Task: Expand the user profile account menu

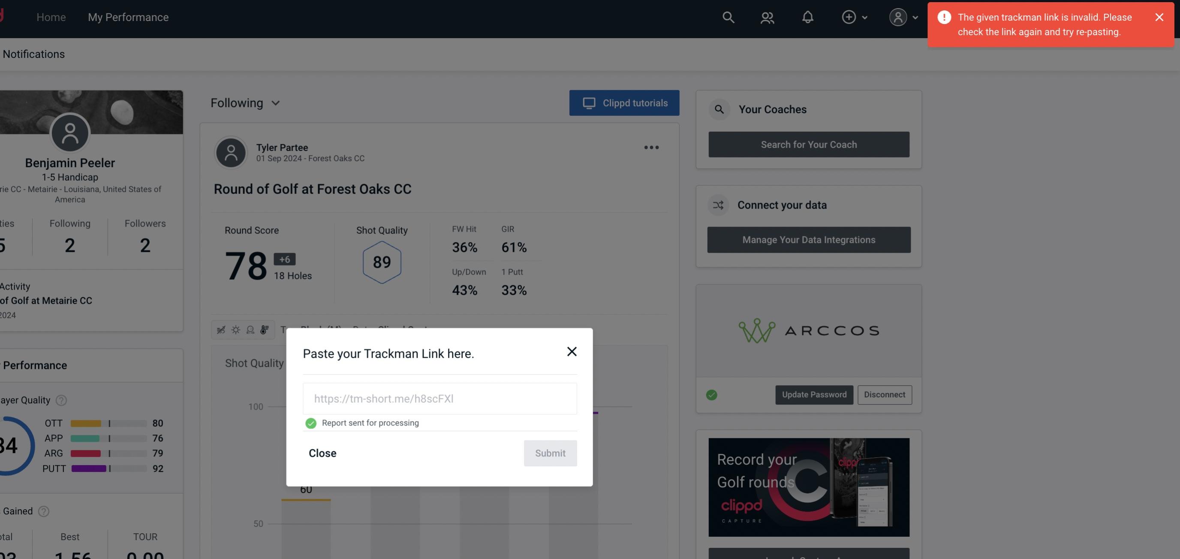Action: (x=903, y=17)
